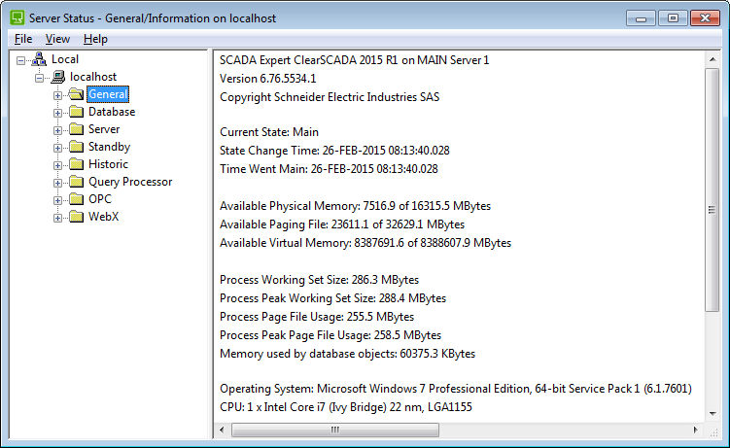Image resolution: width=730 pixels, height=448 pixels.
Task: Click the OPC folder icon
Action: tap(77, 199)
